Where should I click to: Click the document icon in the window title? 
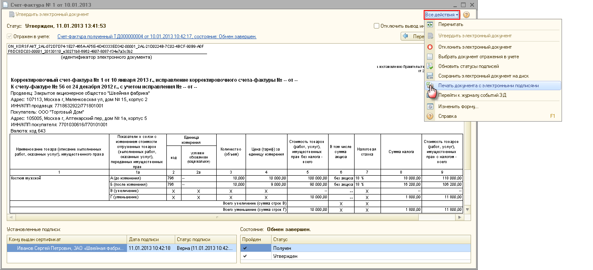[5, 5]
